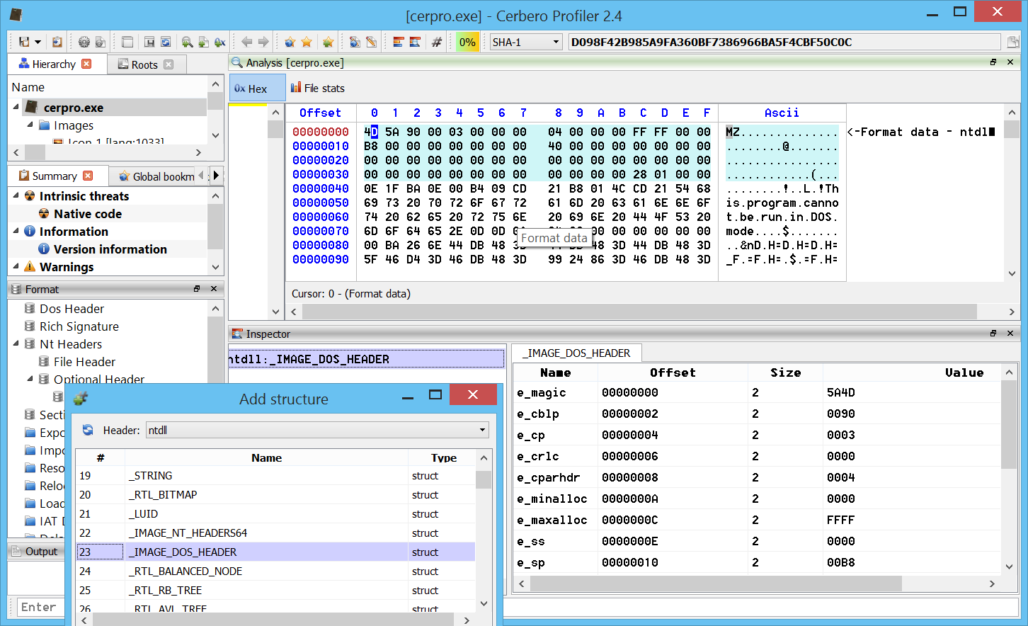1028x626 pixels.
Task: Click the plain gold star bookmark icon
Action: click(307, 42)
